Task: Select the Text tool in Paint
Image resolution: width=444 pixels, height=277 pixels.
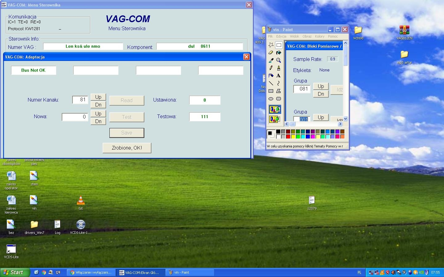Action: [279, 76]
